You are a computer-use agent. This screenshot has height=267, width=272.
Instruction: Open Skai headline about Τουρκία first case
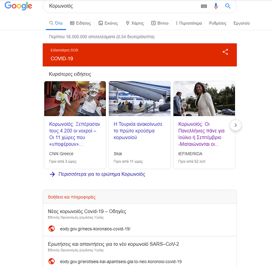(x=138, y=131)
